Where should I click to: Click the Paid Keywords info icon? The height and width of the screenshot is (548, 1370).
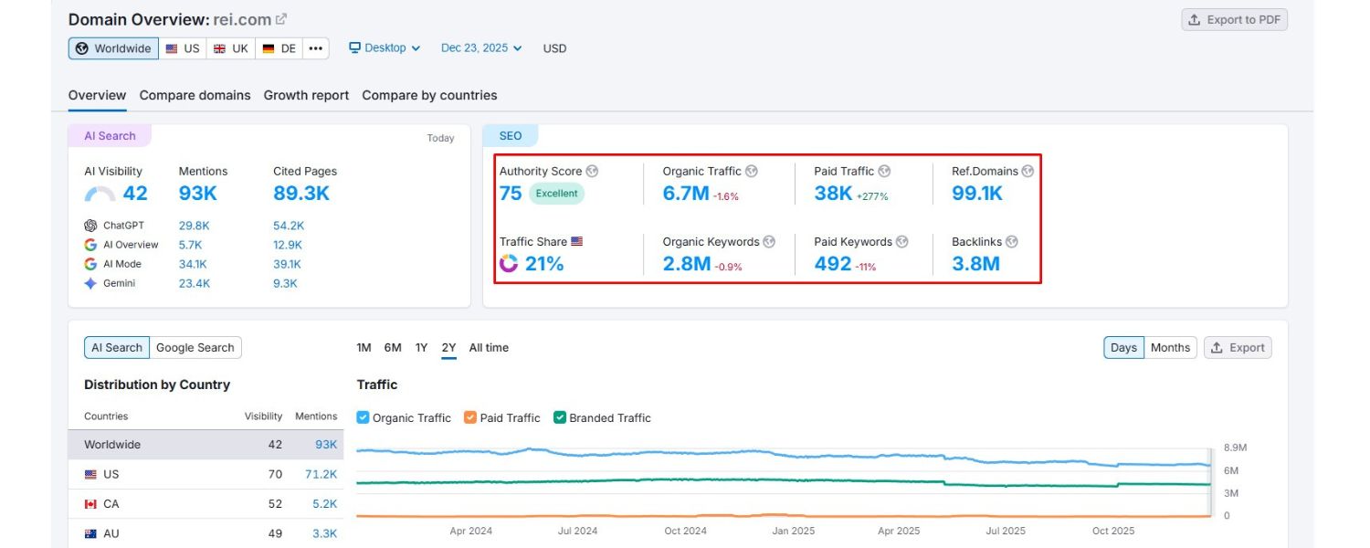(x=901, y=241)
